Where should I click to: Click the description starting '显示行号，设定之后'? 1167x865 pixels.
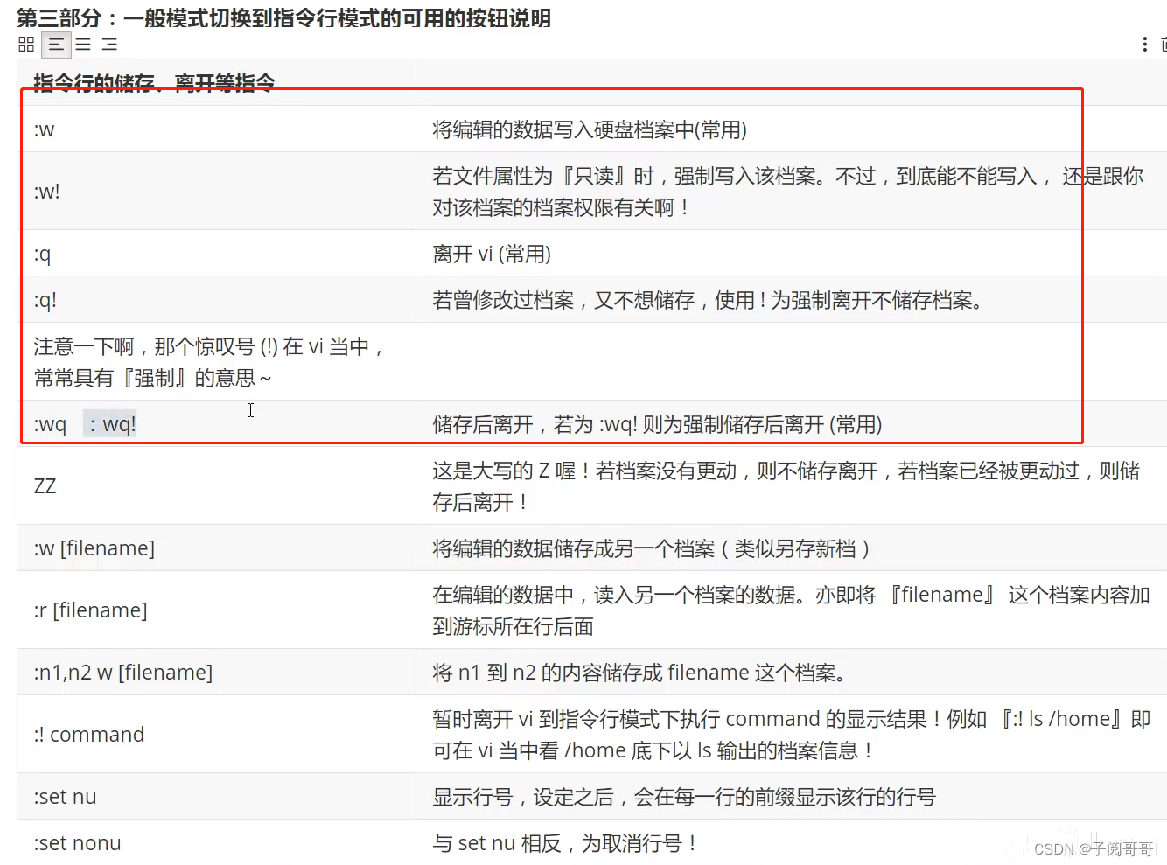tap(684, 797)
